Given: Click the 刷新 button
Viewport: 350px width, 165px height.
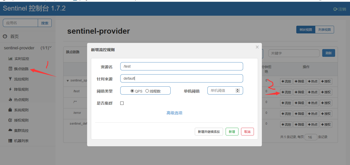Looking at the screenshot, I should (329, 53).
